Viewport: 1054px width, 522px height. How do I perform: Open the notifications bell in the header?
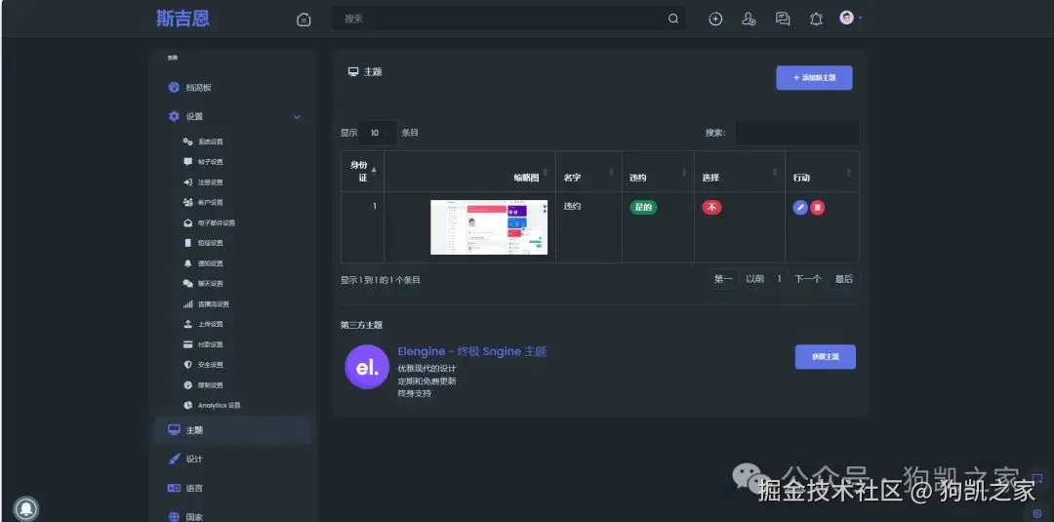(x=816, y=19)
